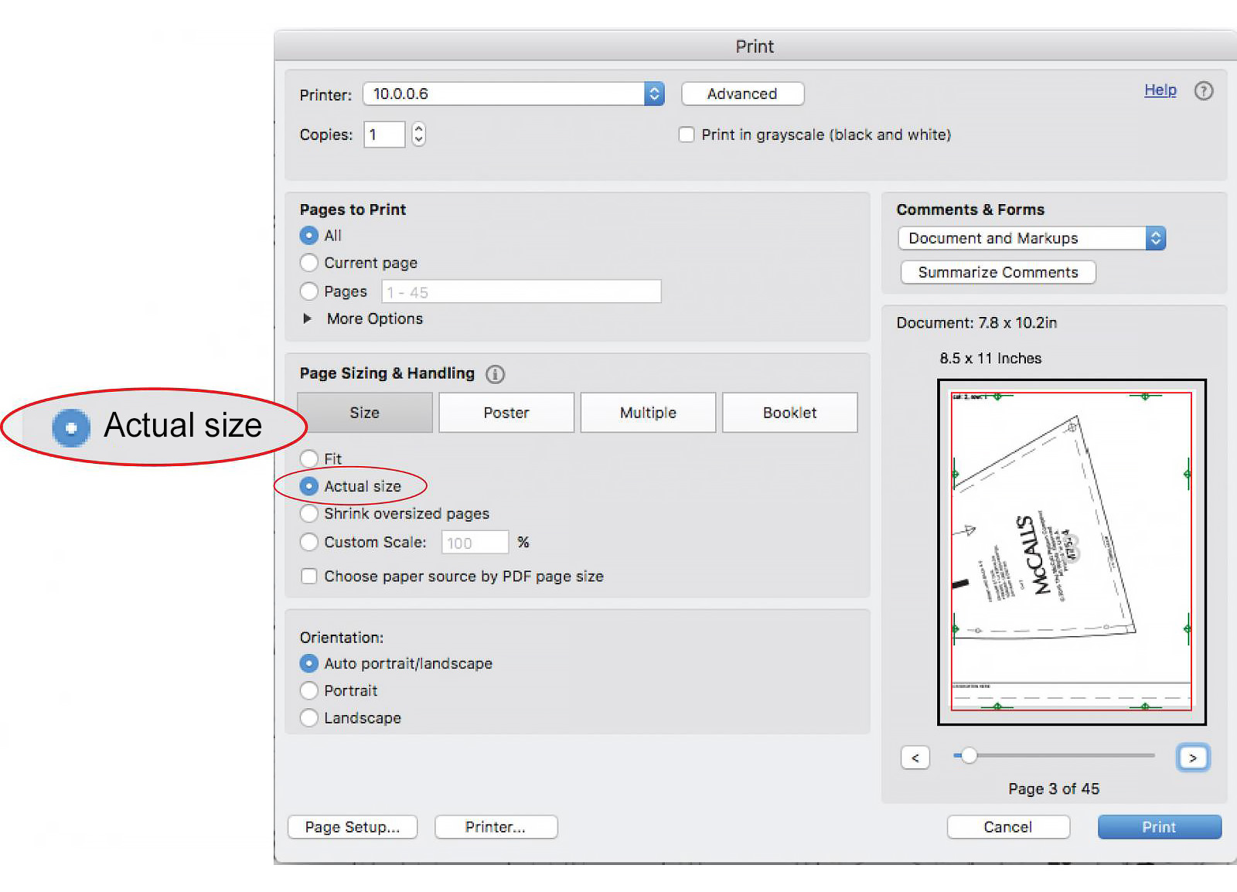
Task: Select the Pages range radio button
Action: [308, 291]
